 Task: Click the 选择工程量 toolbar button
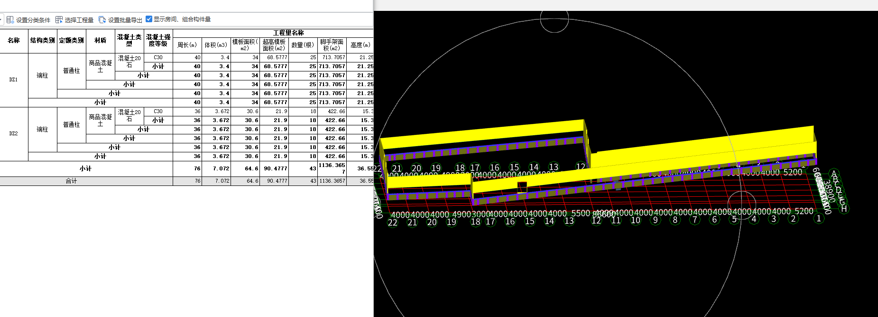[x=74, y=20]
